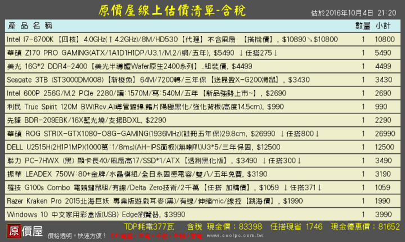Select the 先鋒 BDR-209EBK Blu-ray burner row
This screenshot has height=242, width=405.
(202, 120)
